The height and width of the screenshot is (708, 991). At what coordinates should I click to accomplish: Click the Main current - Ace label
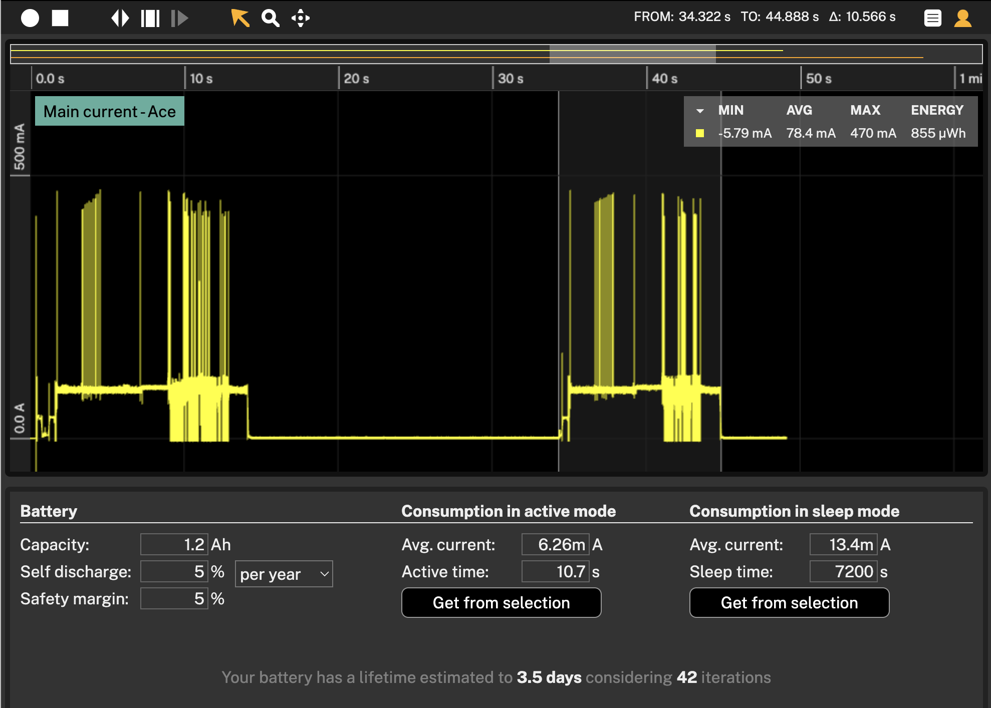point(110,111)
